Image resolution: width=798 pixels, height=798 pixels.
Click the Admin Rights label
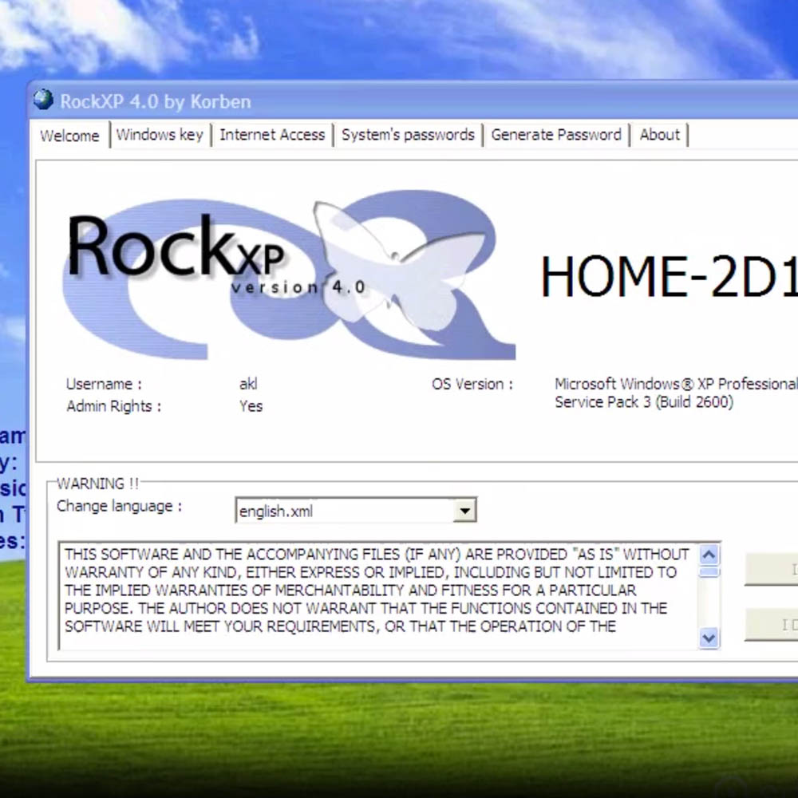coord(113,406)
